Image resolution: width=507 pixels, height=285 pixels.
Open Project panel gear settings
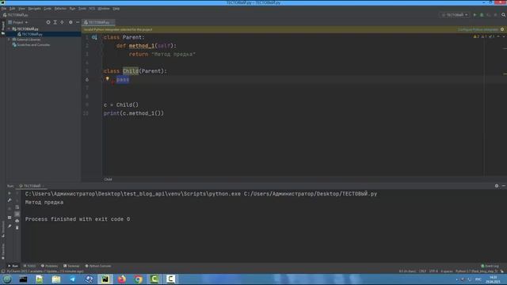(71, 22)
